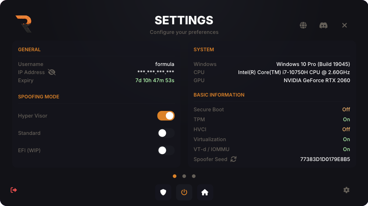Click the expiry time value
Screen dimensions: 368x206
point(155,80)
